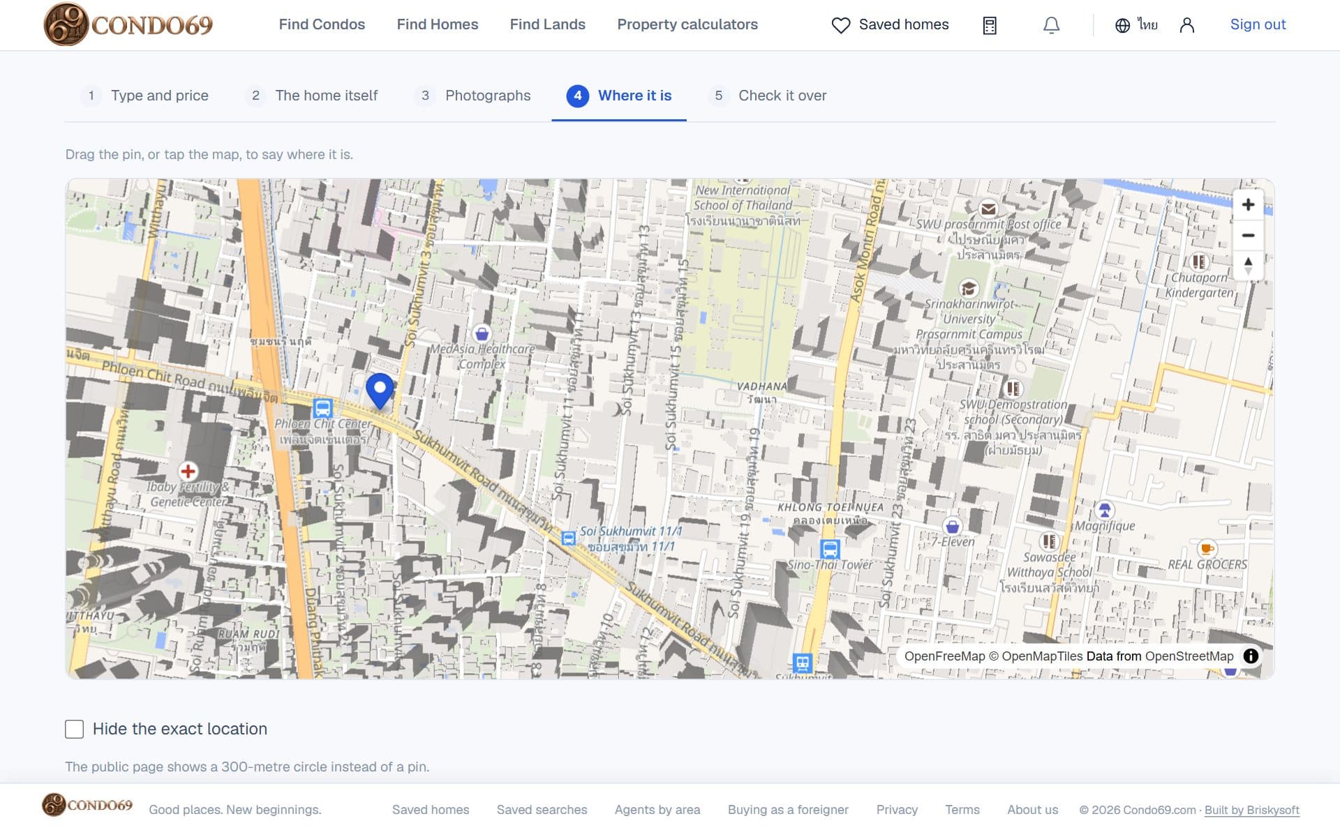Open About us footer link
This screenshot has width=1340, height=837.
point(1032,810)
